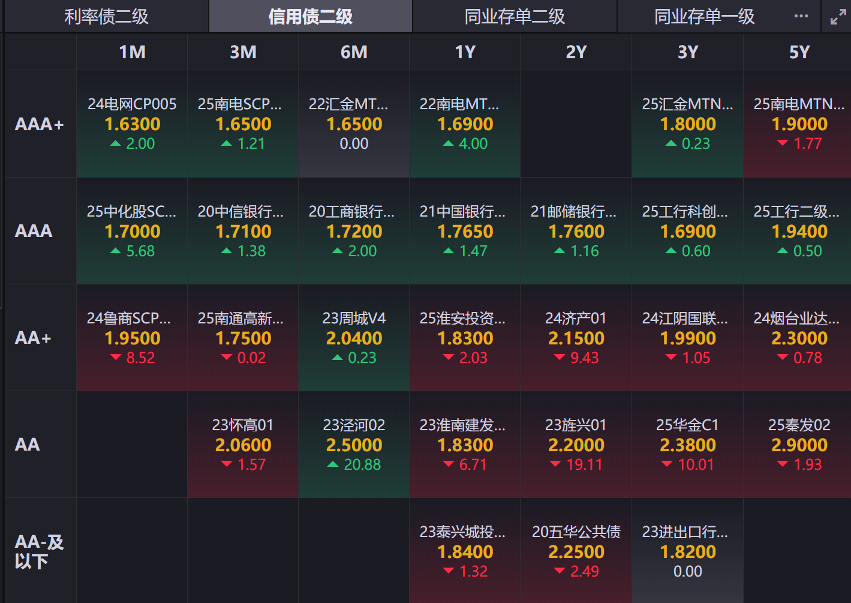Open the more options ellipsis icon
Viewport: 851px width, 603px height.
[801, 16]
